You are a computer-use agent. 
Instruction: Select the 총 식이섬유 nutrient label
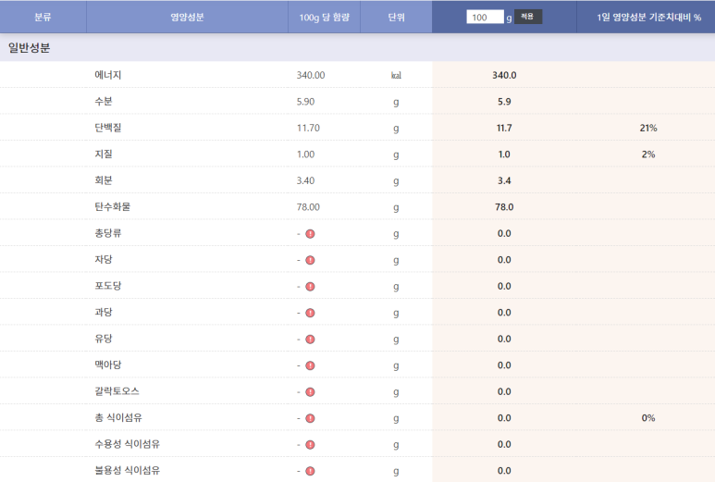[118, 418]
